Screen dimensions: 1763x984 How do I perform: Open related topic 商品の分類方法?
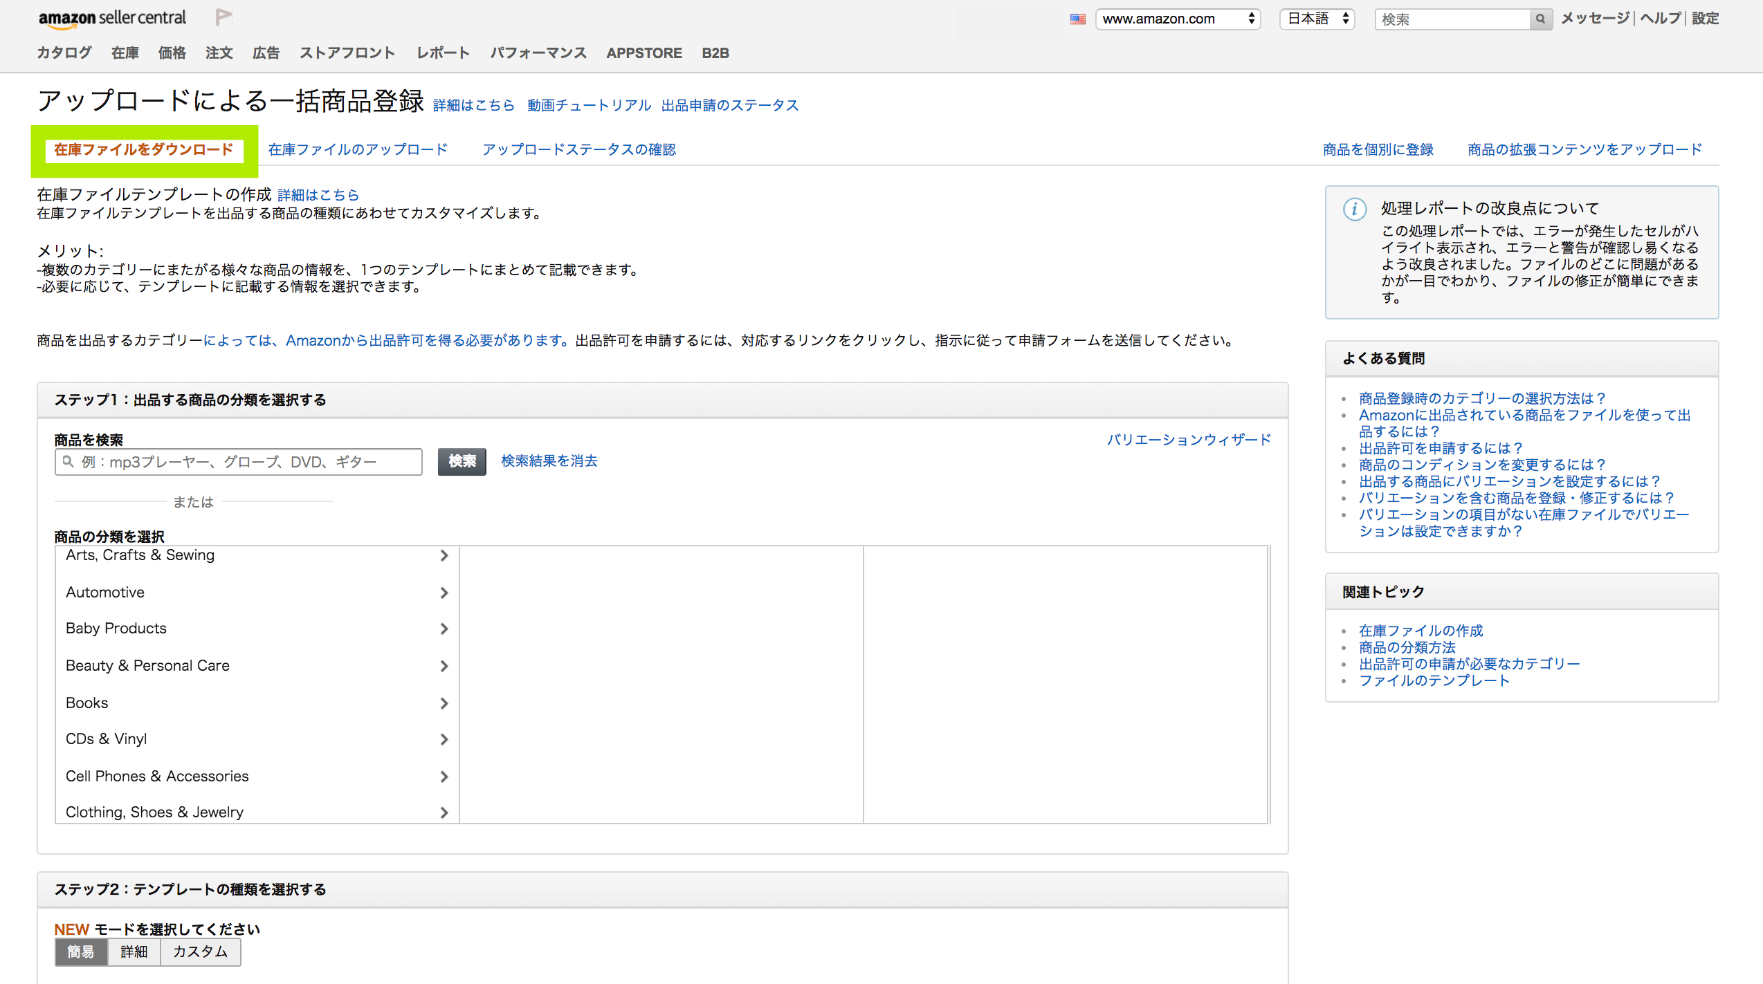point(1407,648)
